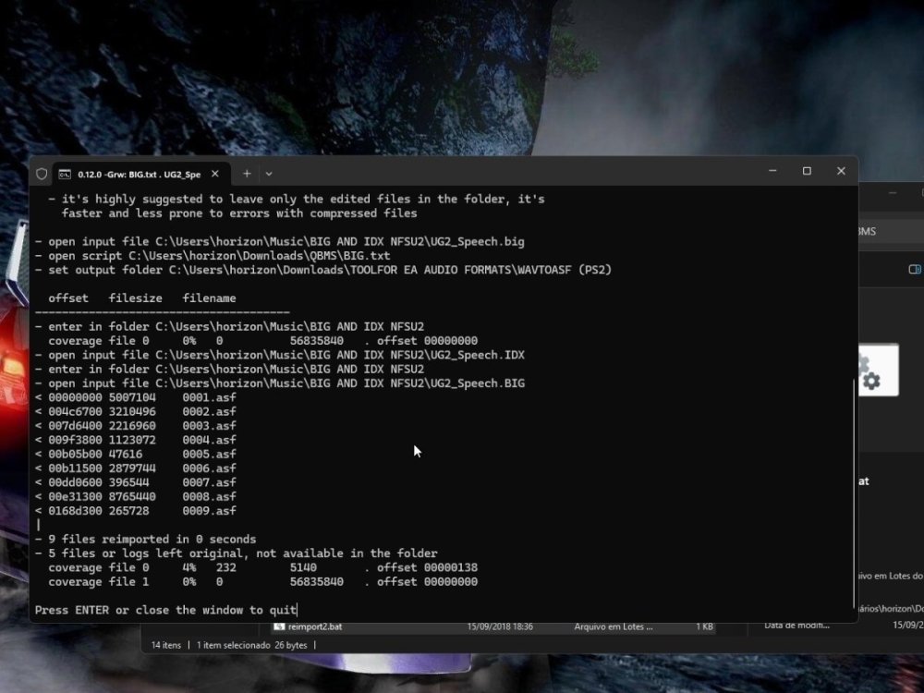The width and height of the screenshot is (924, 693).
Task: Click the command prompt icon on the terminal tab
Action: click(x=65, y=174)
